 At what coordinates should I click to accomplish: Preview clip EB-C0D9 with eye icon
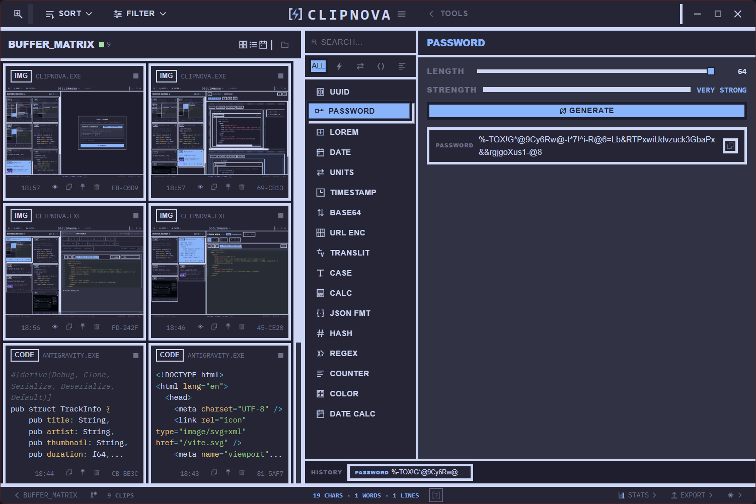pyautogui.click(x=55, y=187)
